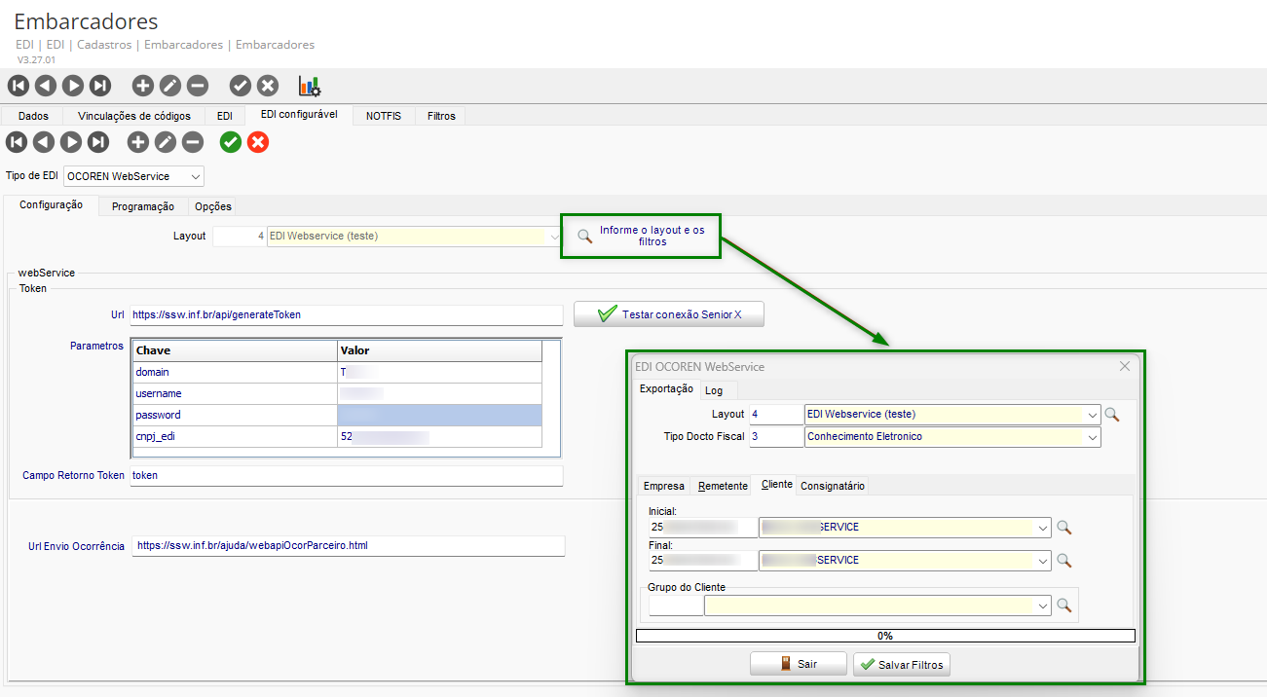The height and width of the screenshot is (697, 1267).
Task: Click the gray checkmark in the top toolbar
Action: click(241, 86)
